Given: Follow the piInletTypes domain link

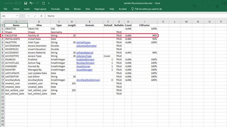Looking at the screenshot, I should pos(84,42).
